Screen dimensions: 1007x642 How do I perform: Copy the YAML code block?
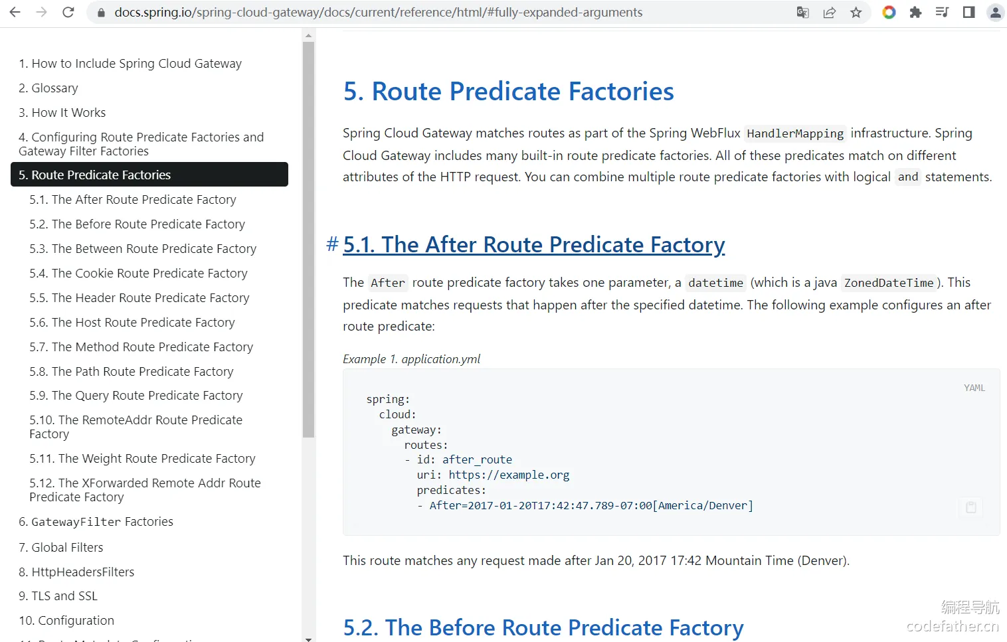point(970,507)
